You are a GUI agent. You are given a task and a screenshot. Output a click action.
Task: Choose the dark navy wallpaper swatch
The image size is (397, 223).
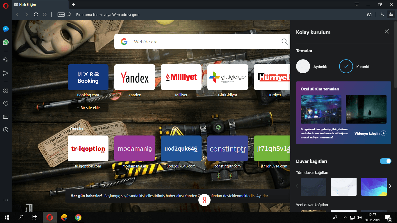314,187
